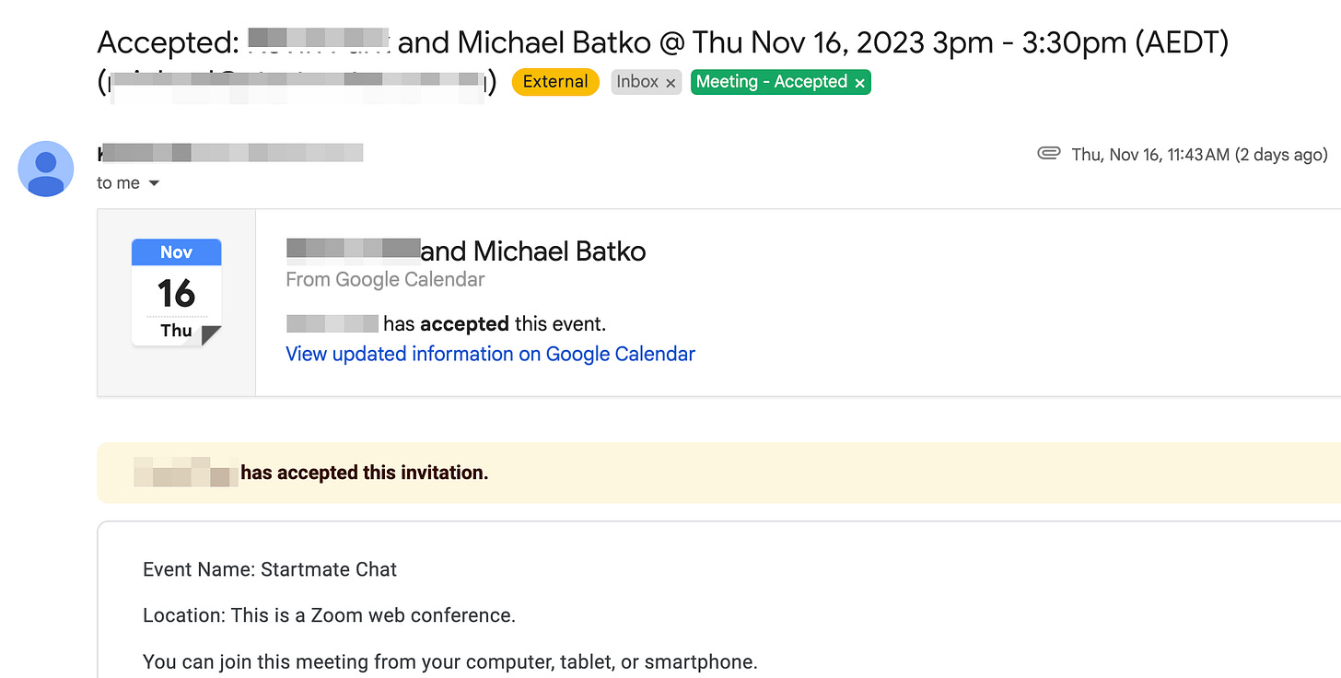Click the blurred sender name
Screen dimensions: 1341x678
[x=230, y=153]
